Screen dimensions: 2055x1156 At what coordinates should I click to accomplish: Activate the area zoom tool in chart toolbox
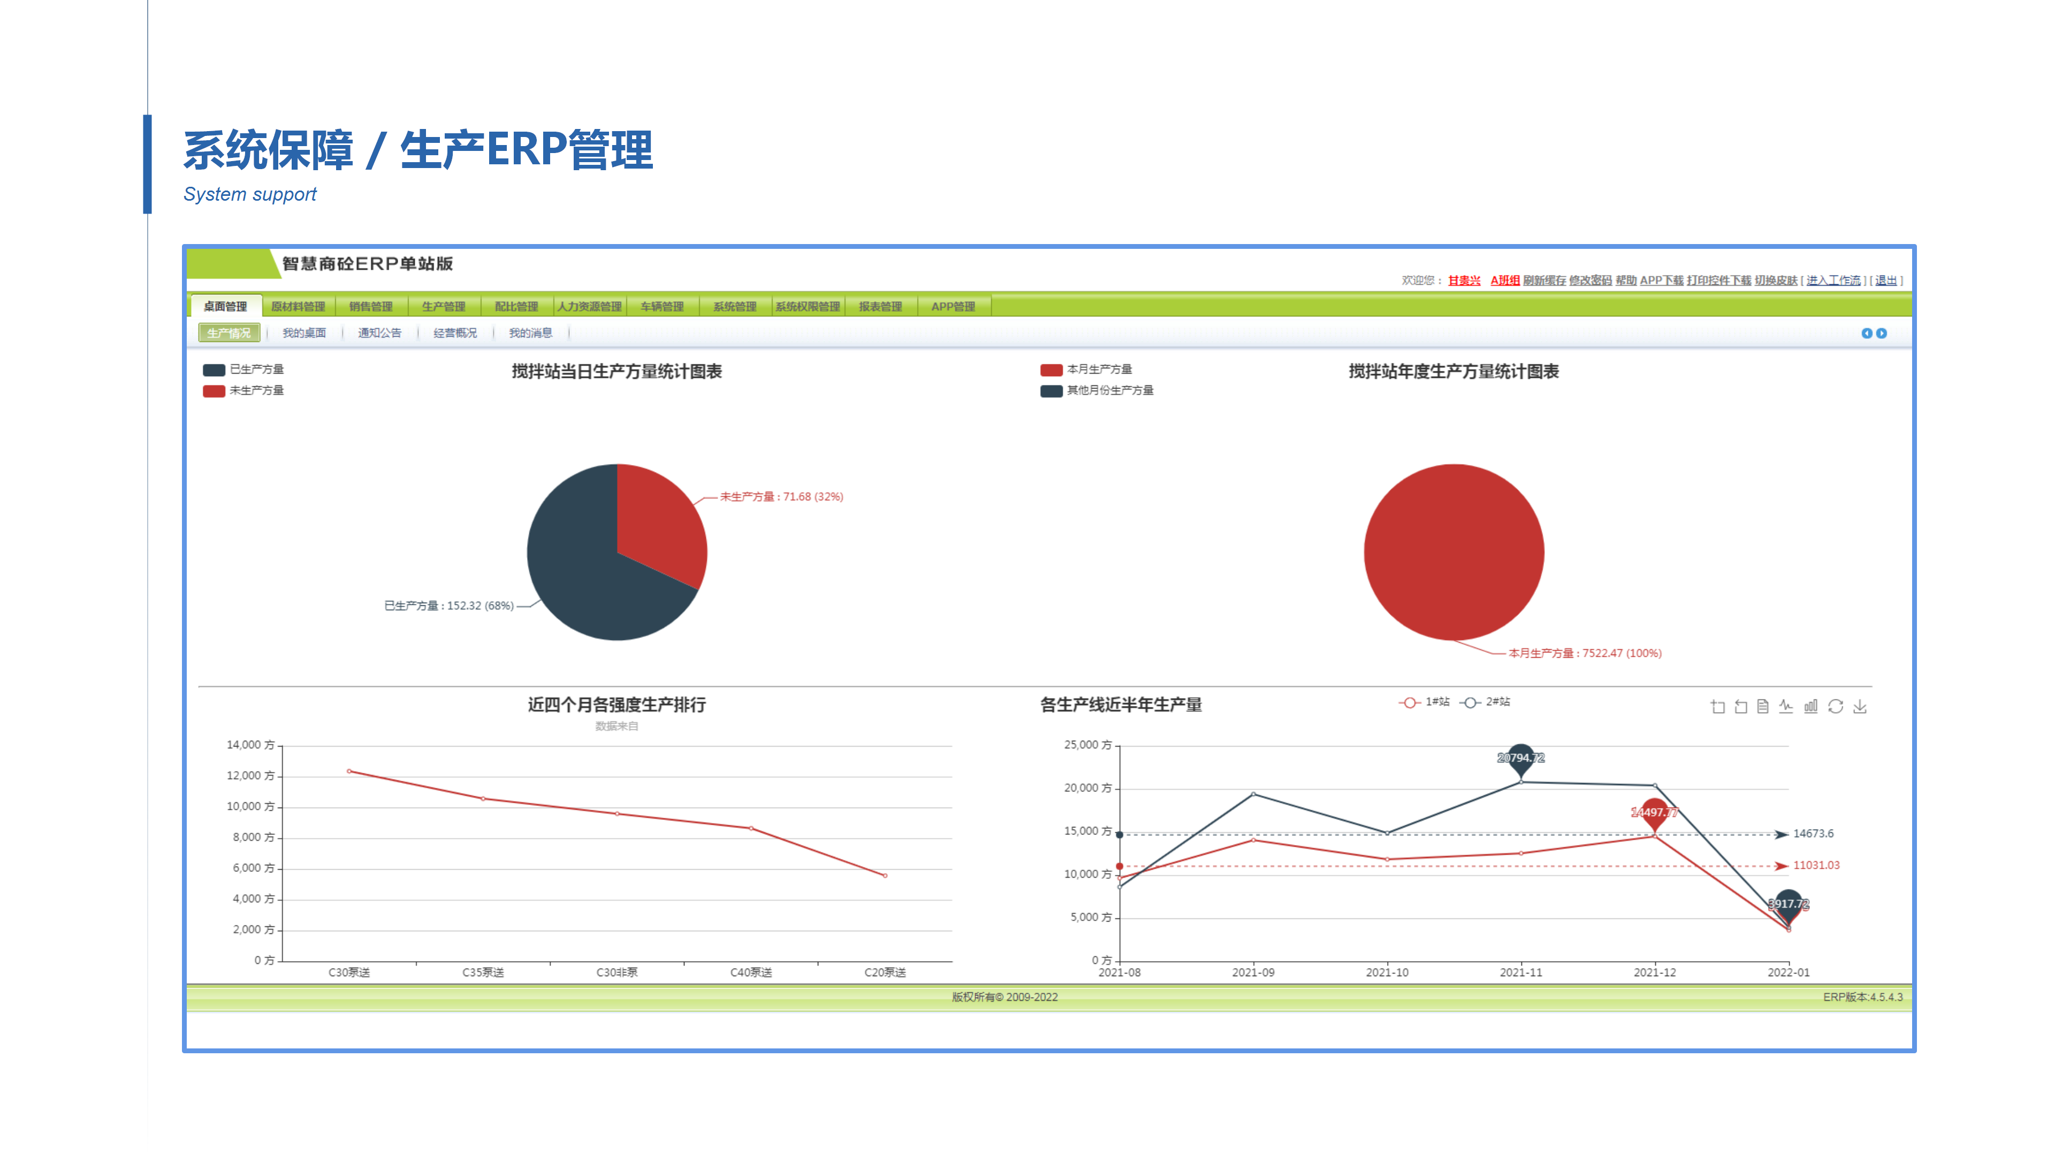pos(1717,707)
